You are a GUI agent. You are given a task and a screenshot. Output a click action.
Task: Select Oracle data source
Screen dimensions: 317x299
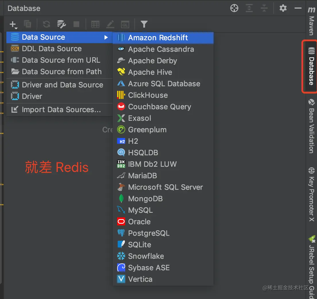(163, 222)
